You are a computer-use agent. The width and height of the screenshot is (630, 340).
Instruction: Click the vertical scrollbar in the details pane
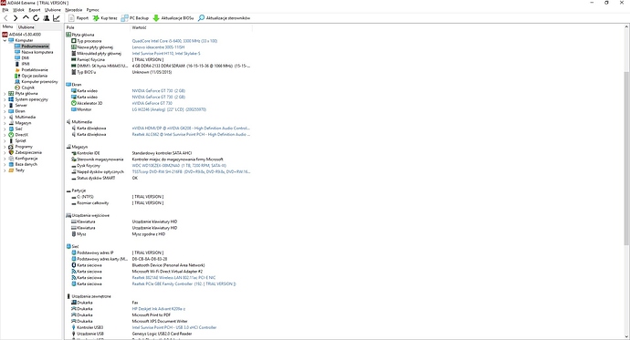[x=626, y=159]
